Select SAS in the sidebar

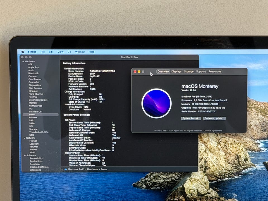pyautogui.click(x=31, y=121)
